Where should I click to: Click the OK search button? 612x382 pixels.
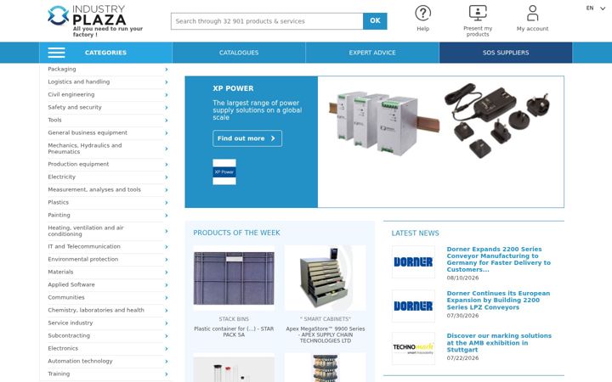click(x=375, y=21)
